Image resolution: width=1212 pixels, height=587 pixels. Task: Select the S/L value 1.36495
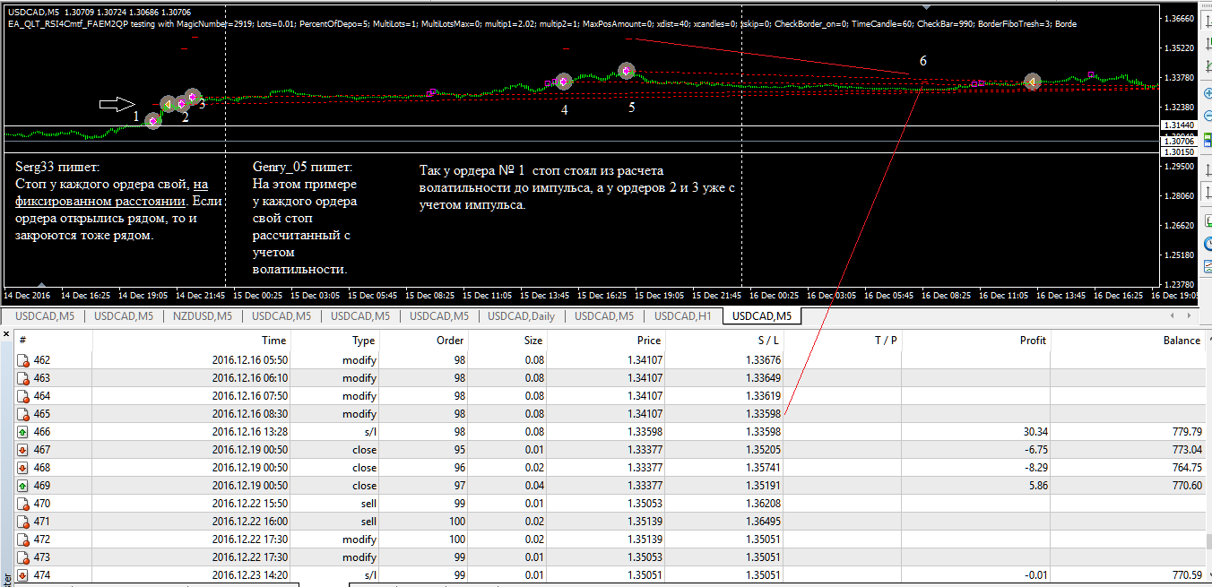(x=762, y=522)
